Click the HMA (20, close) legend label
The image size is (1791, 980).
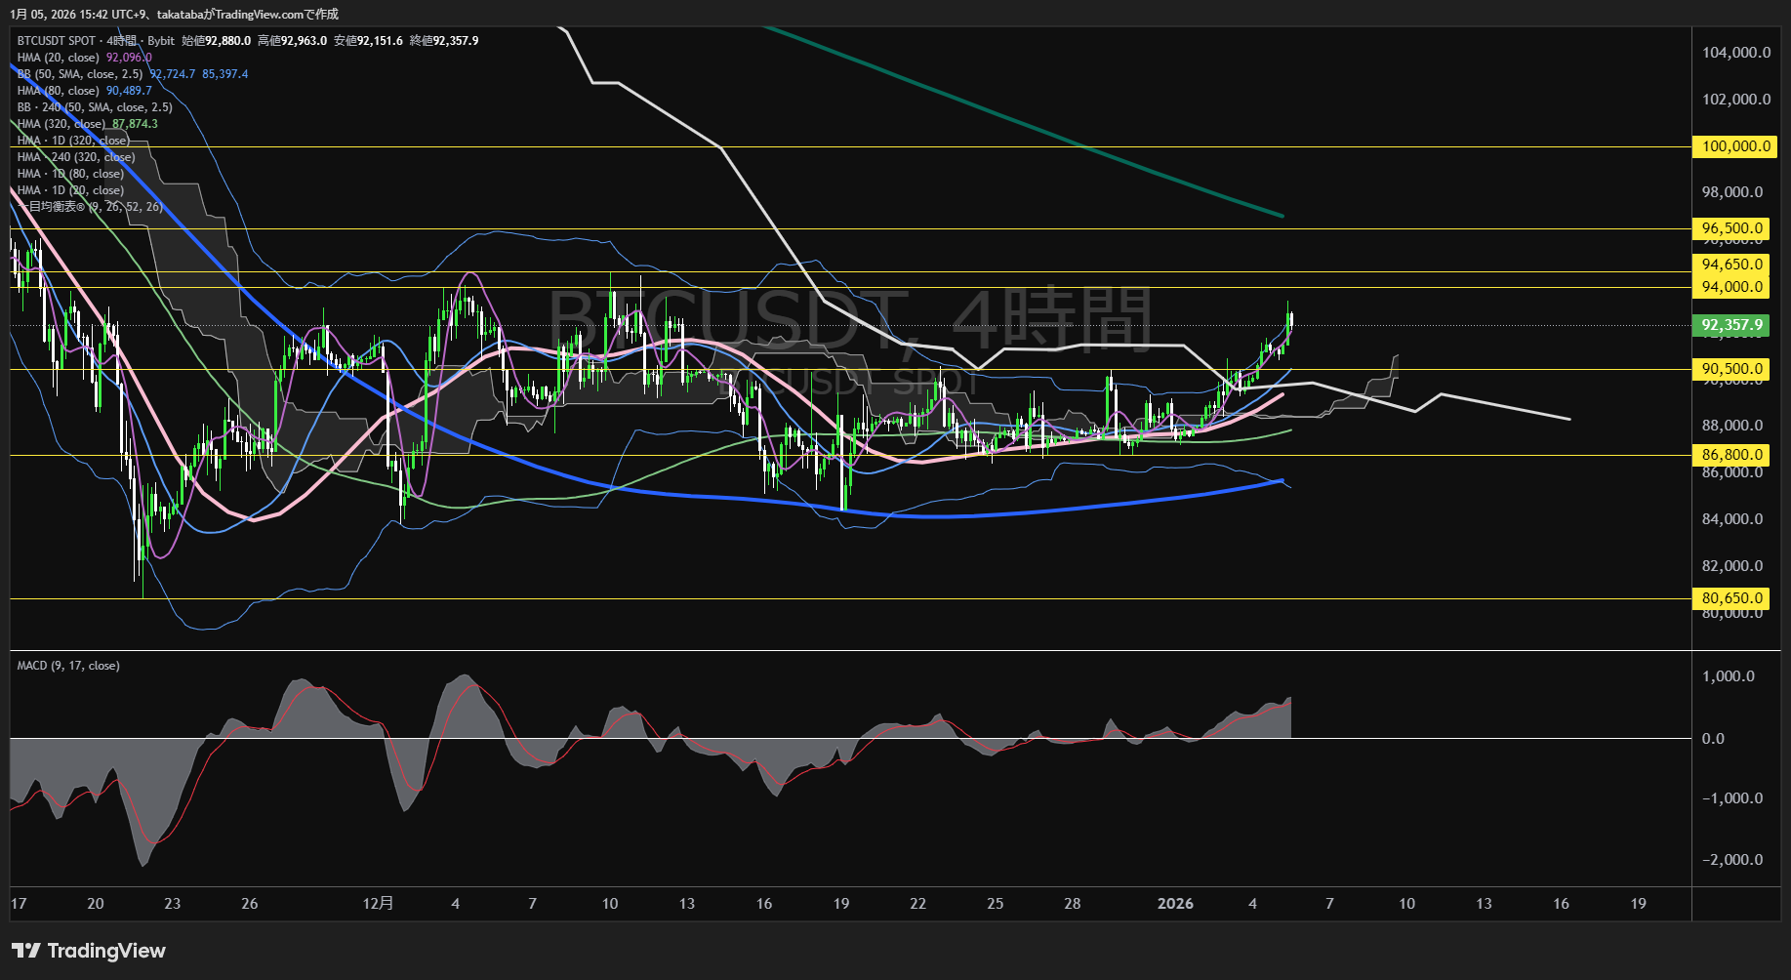tap(59, 58)
